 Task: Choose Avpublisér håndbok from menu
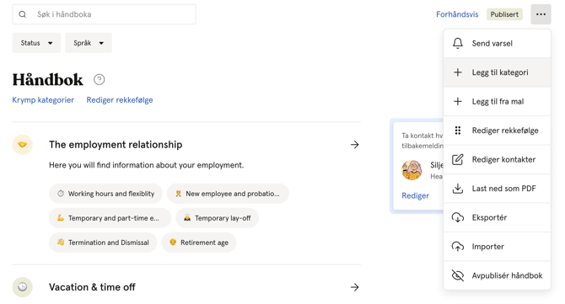(497, 275)
